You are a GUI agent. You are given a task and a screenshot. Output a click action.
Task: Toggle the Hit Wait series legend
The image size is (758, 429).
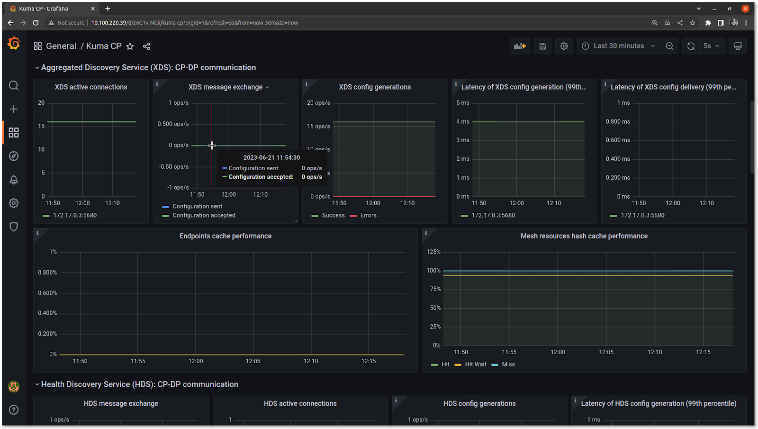[475, 364]
